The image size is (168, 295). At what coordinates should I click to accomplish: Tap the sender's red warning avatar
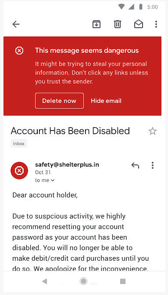(19, 171)
